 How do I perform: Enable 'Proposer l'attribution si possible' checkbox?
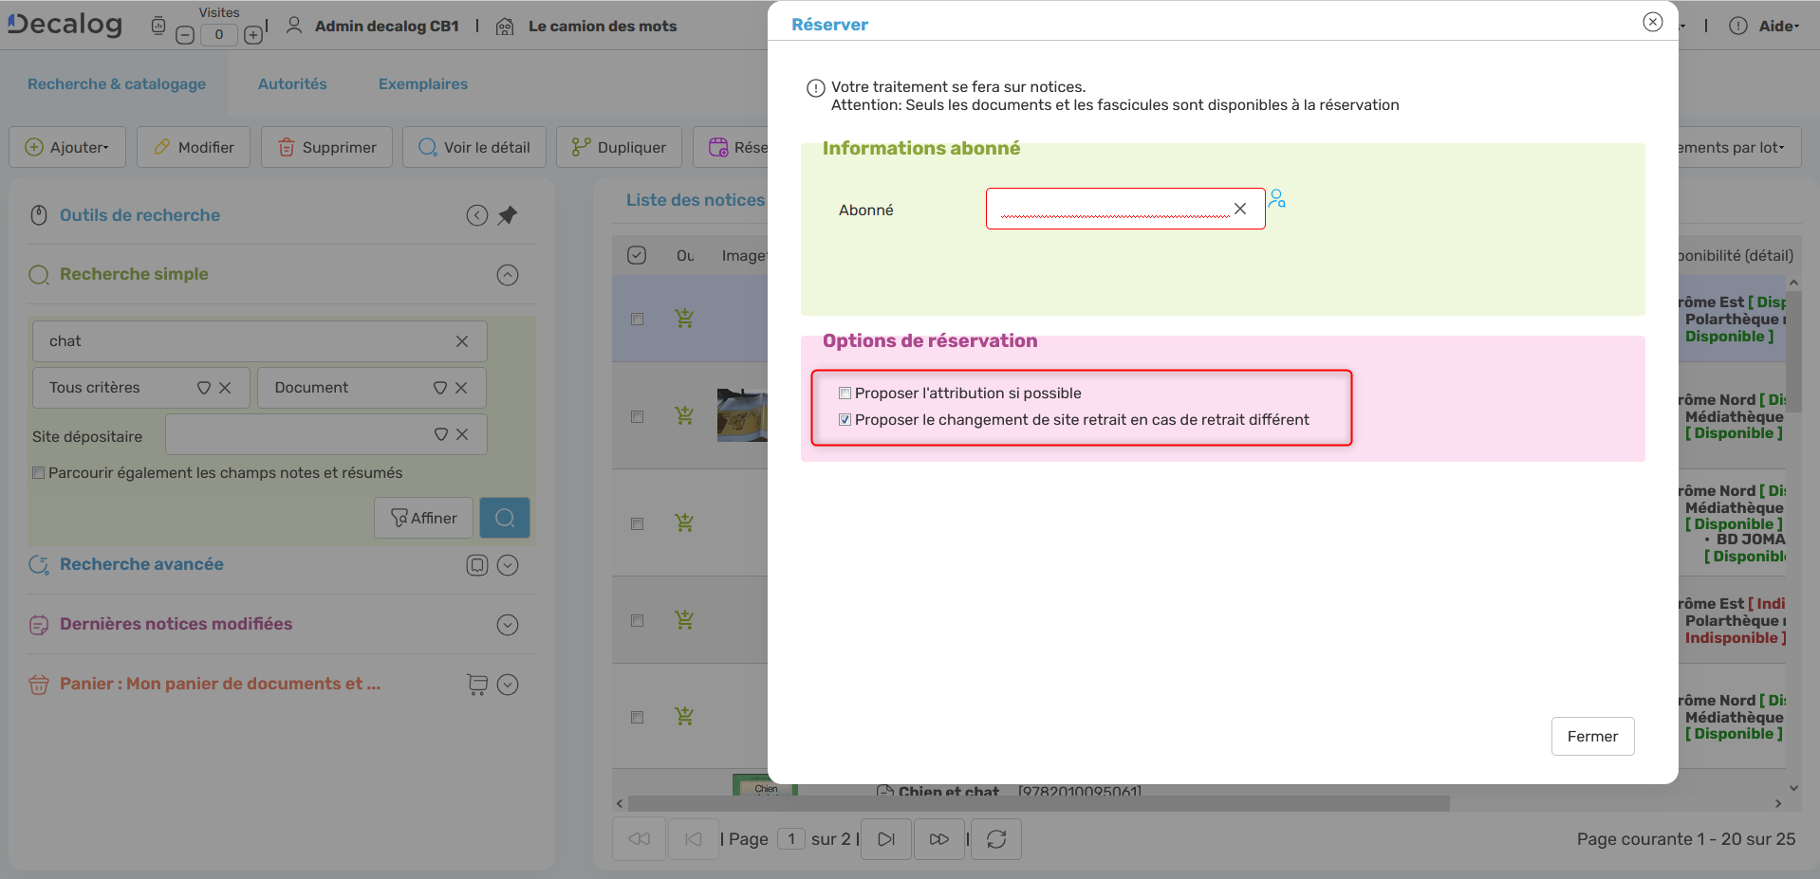coord(845,394)
